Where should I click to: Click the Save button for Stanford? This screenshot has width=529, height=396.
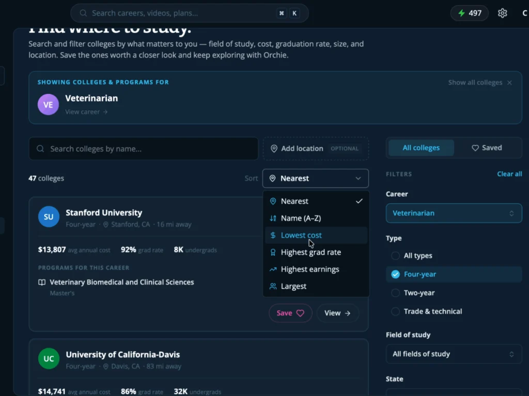coord(290,313)
